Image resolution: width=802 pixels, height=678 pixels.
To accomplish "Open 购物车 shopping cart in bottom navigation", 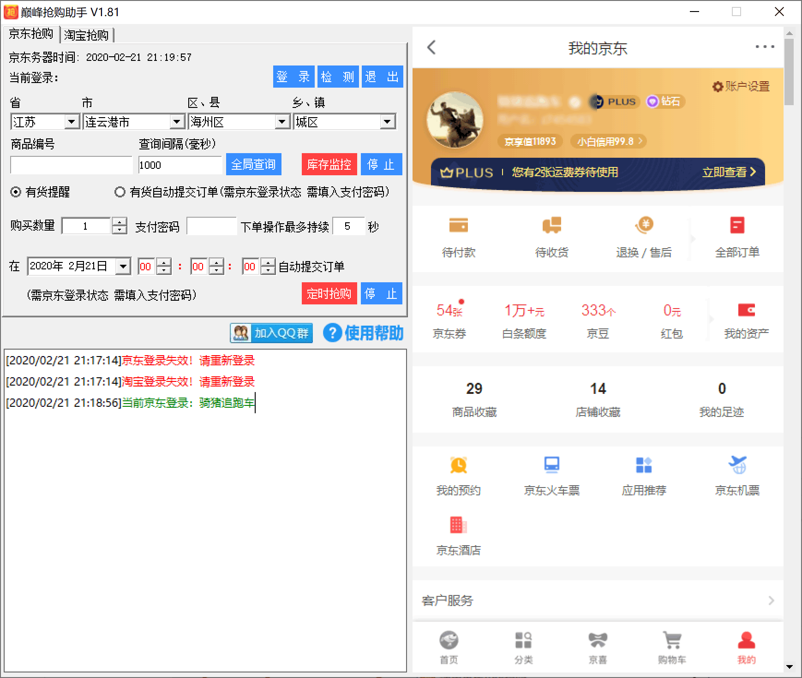I will [x=672, y=648].
